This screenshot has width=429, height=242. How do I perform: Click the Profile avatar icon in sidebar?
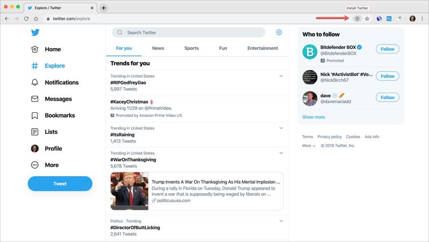tap(35, 148)
